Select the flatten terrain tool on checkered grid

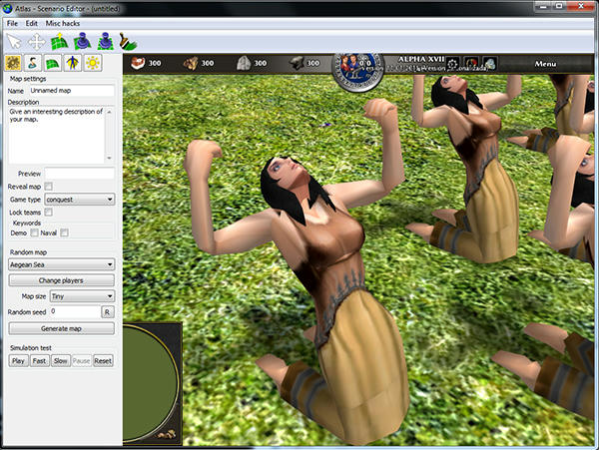(x=106, y=41)
